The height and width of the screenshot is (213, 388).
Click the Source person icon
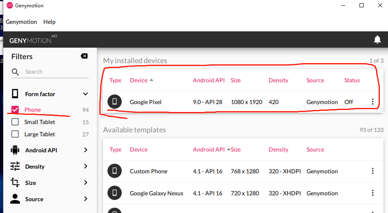[x=15, y=199]
